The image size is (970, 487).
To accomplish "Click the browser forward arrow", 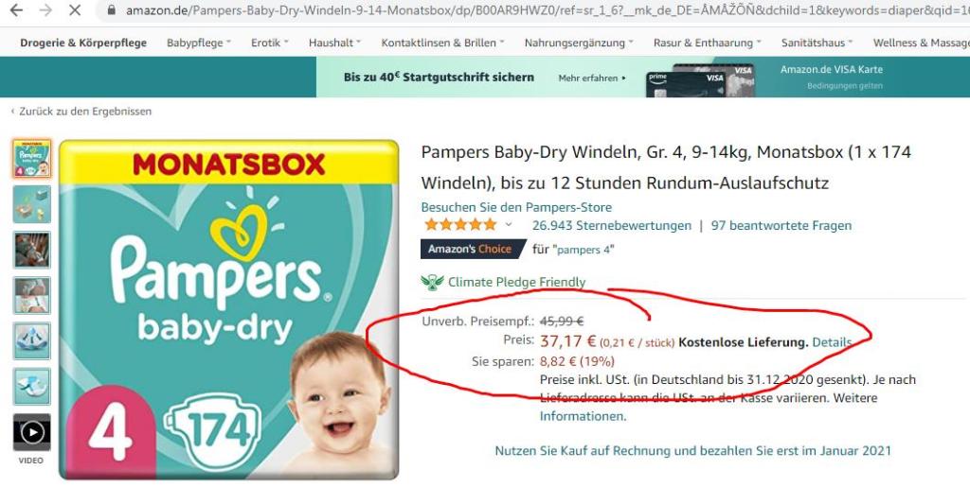I will 45,10.
